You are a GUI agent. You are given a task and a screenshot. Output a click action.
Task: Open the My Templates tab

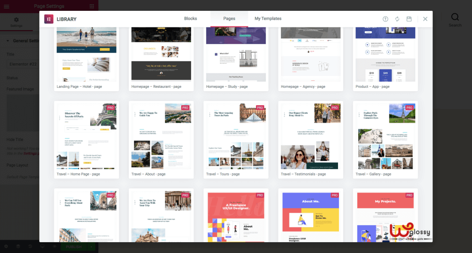(268, 18)
